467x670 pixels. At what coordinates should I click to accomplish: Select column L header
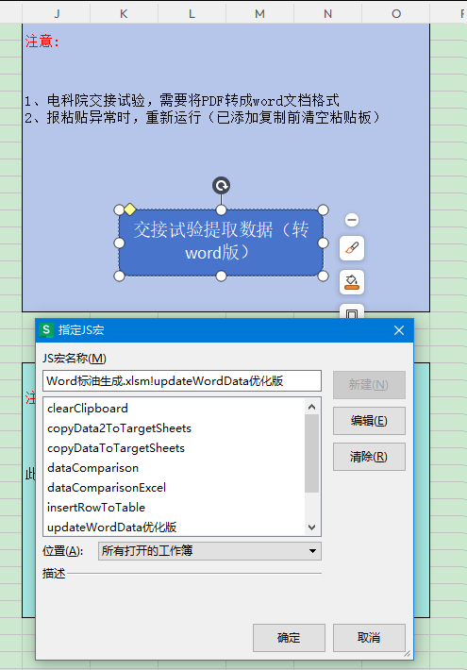pyautogui.click(x=192, y=13)
